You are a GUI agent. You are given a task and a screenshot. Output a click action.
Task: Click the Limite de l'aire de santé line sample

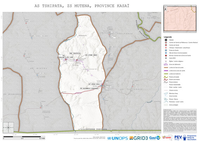tap(166, 68)
